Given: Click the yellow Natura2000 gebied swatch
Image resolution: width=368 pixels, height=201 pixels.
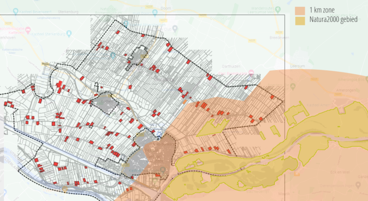Looking at the screenshot, I should point(300,20).
